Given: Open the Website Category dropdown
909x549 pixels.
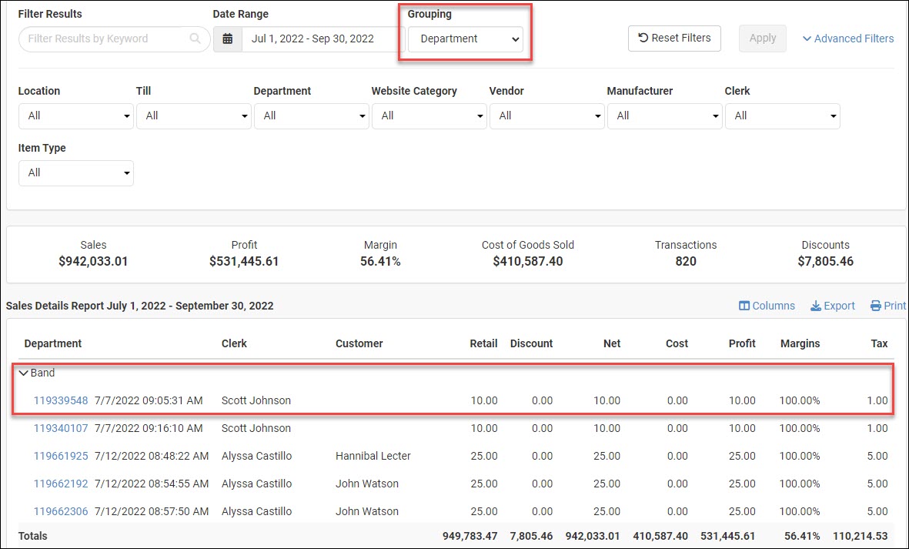Looking at the screenshot, I should [x=429, y=116].
